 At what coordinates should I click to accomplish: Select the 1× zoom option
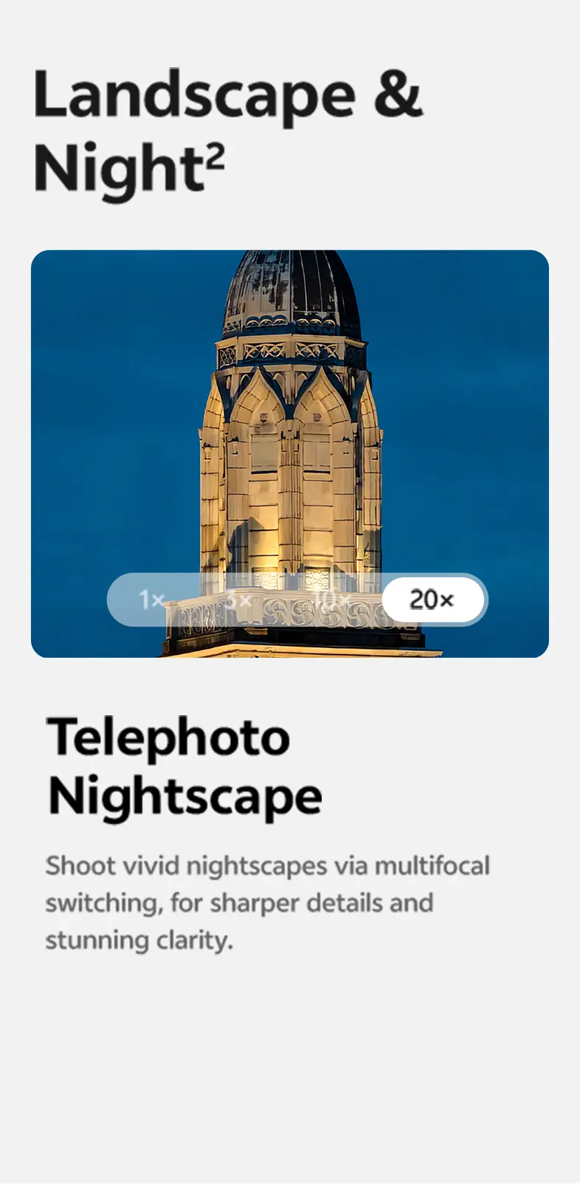(151, 600)
